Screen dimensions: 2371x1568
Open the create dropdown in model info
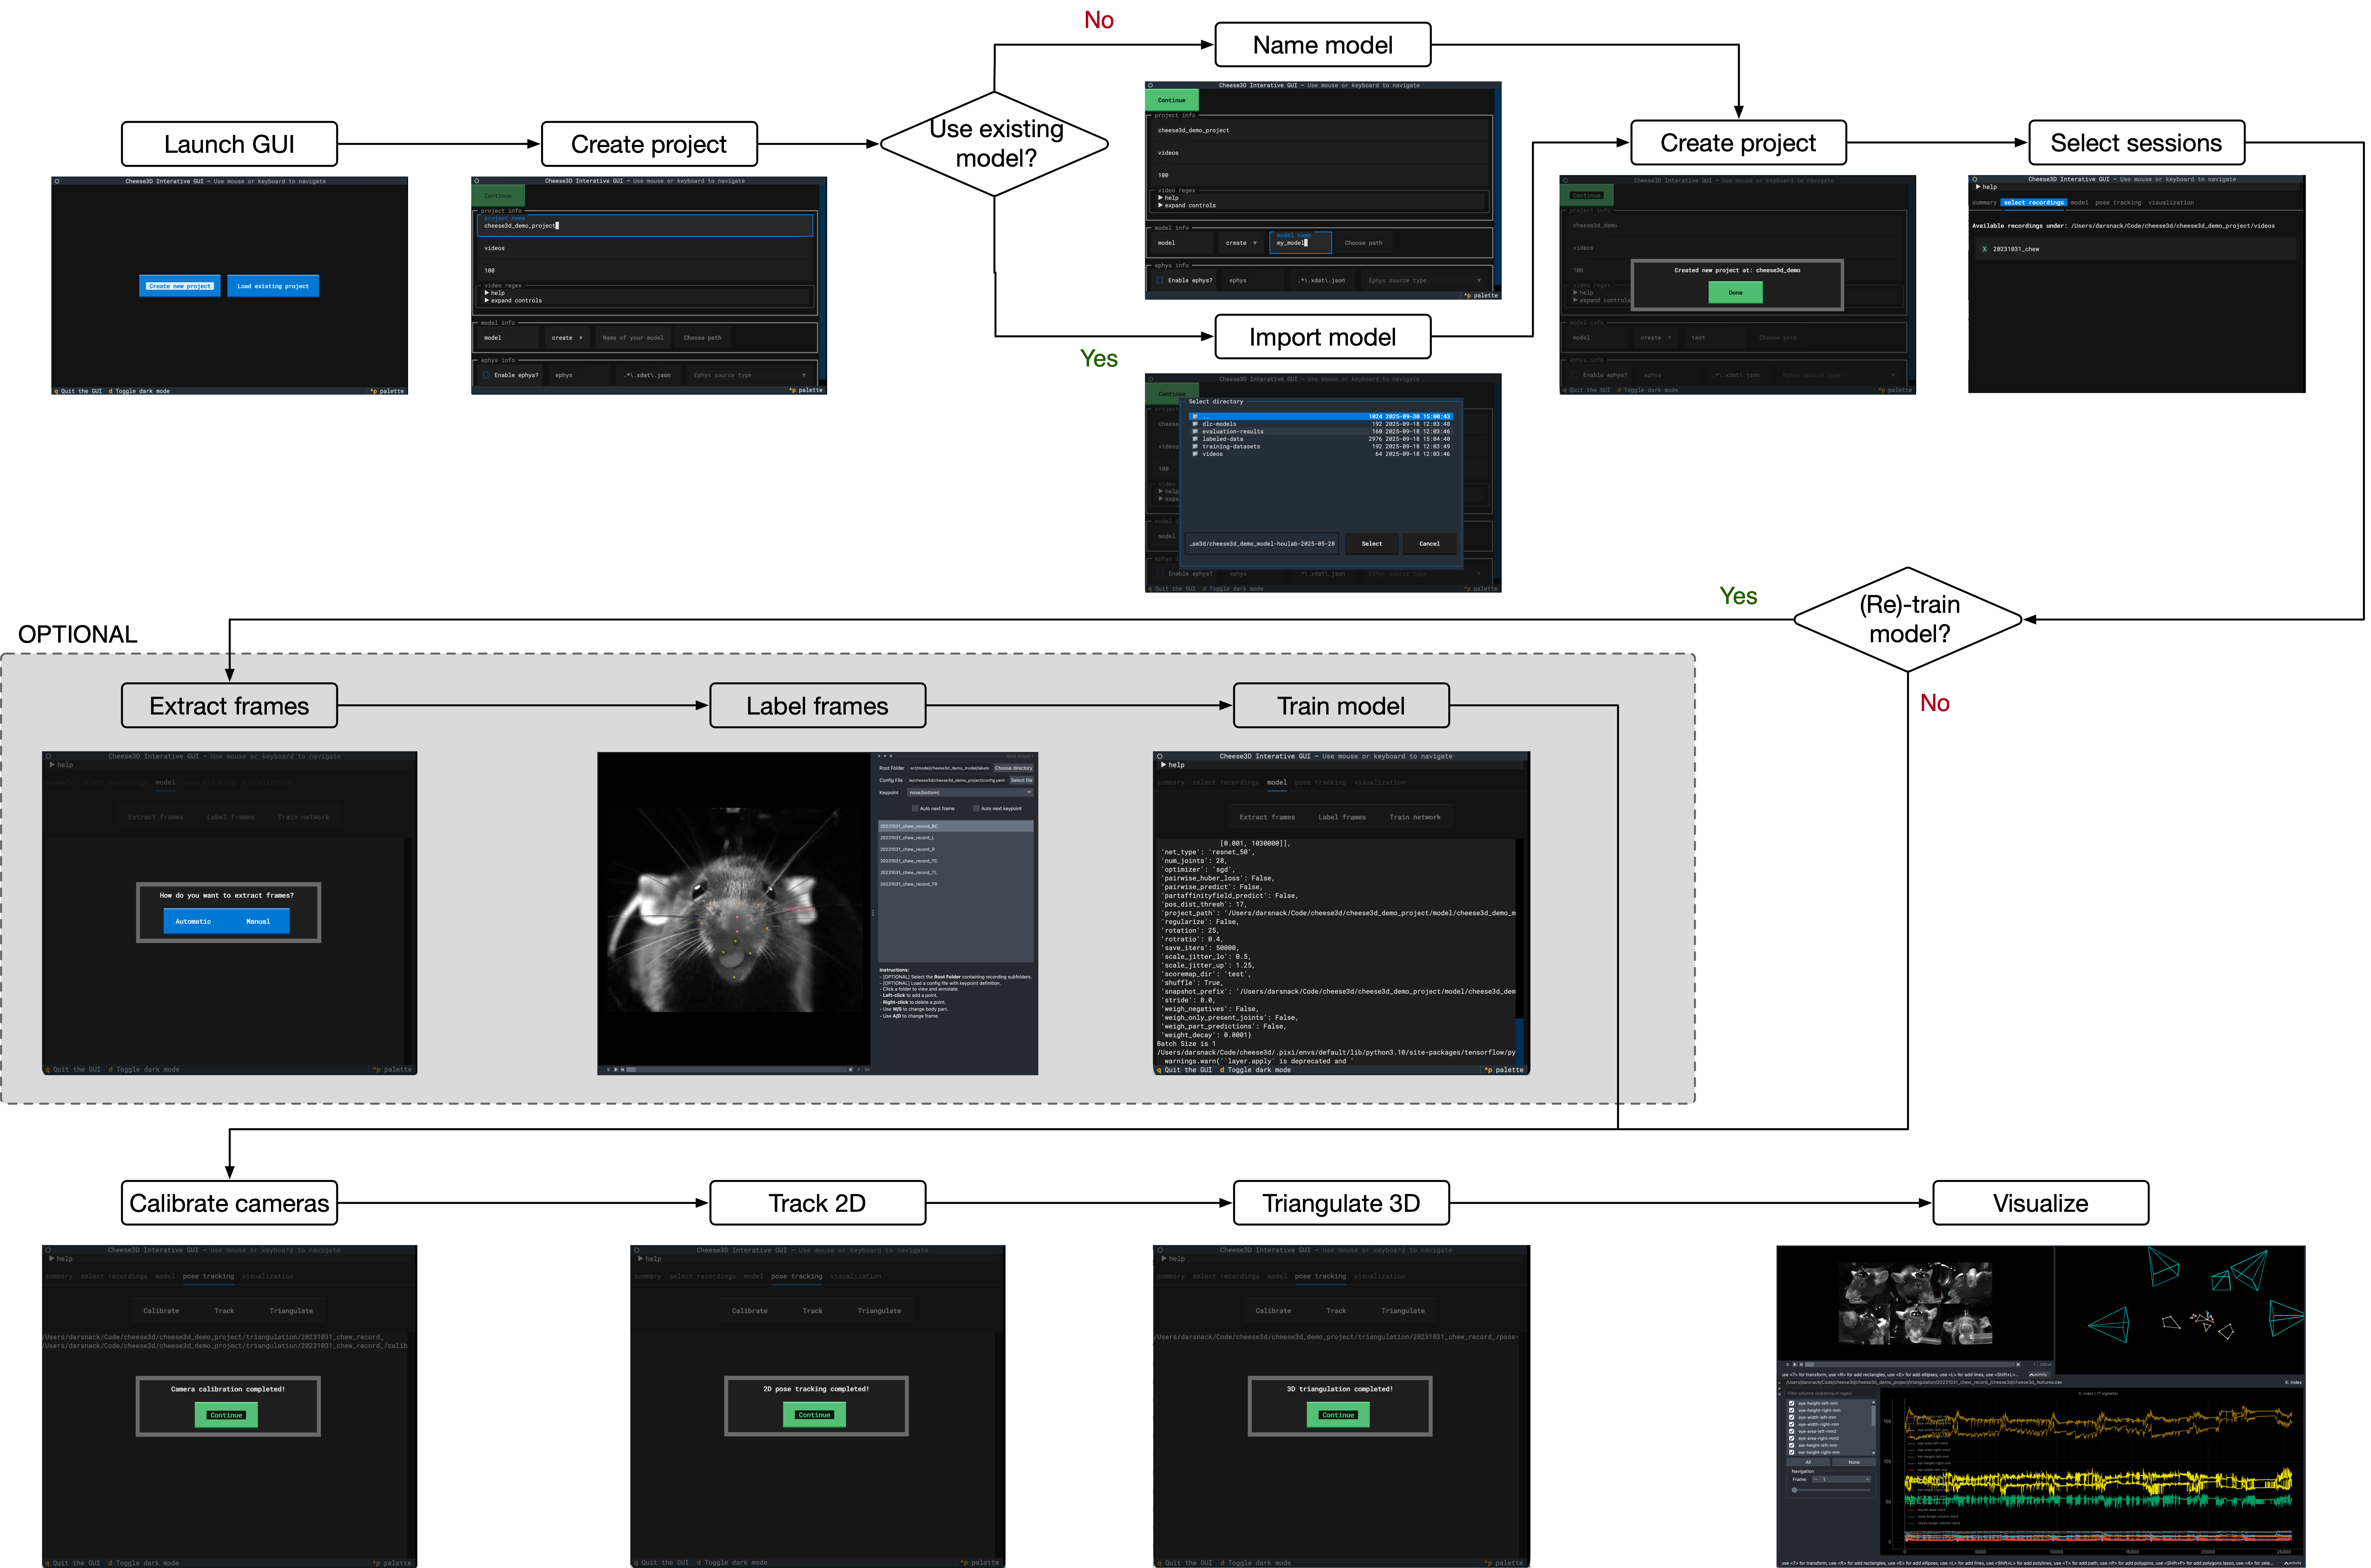point(566,338)
